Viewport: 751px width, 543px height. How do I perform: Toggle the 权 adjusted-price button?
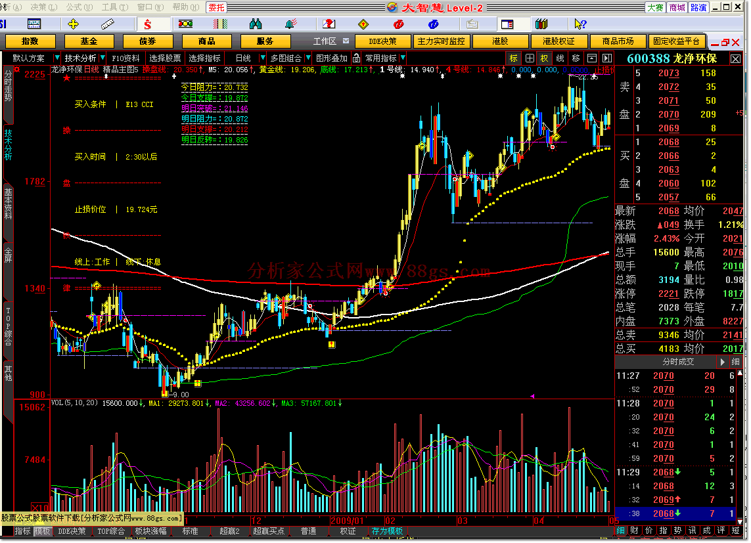click(545, 58)
